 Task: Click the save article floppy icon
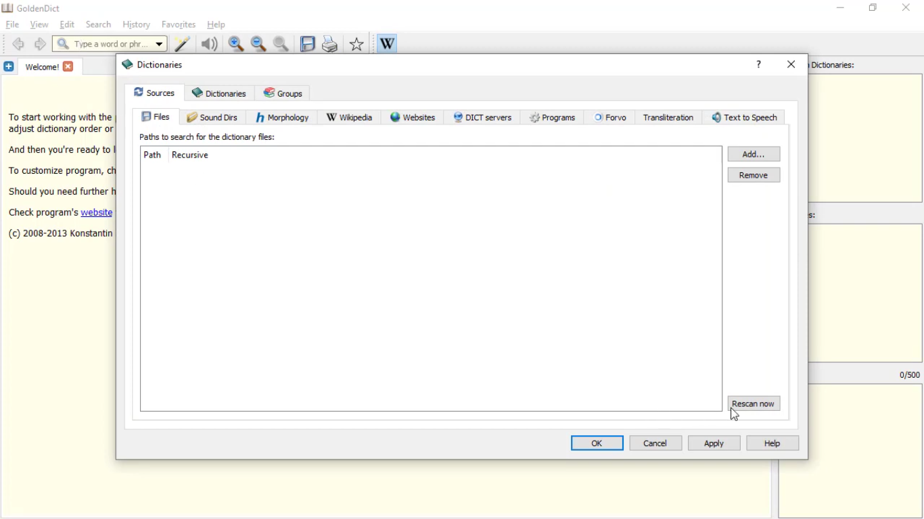308,44
